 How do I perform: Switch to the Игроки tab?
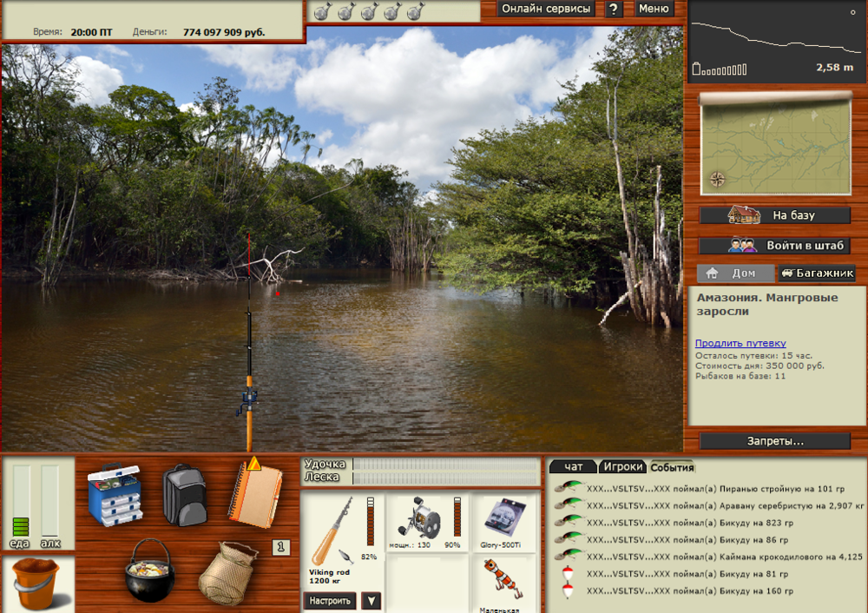point(622,467)
